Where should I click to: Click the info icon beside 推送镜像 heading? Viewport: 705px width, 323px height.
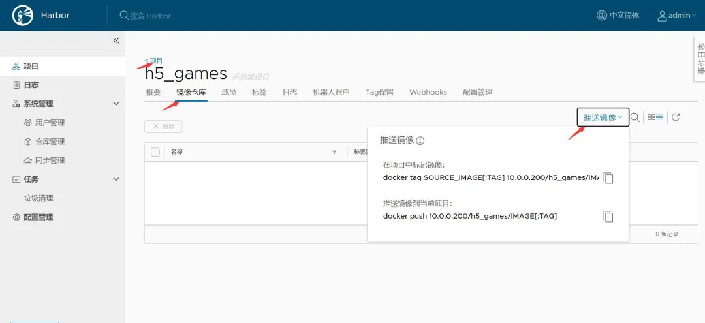[420, 140]
